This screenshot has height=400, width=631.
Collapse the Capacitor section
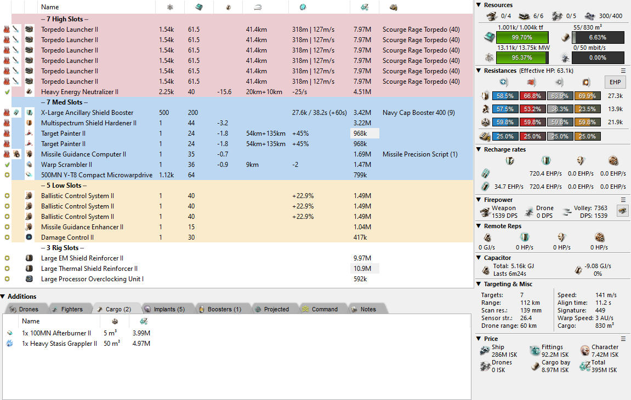(479, 258)
